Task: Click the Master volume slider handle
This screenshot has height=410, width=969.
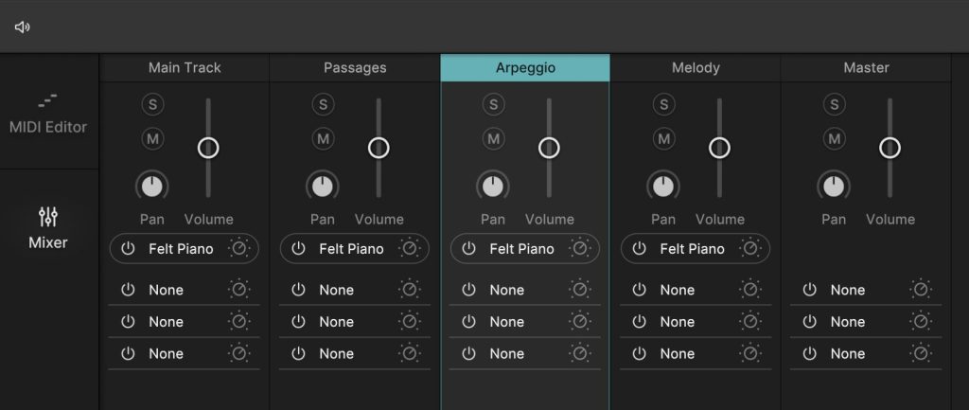Action: (890, 148)
